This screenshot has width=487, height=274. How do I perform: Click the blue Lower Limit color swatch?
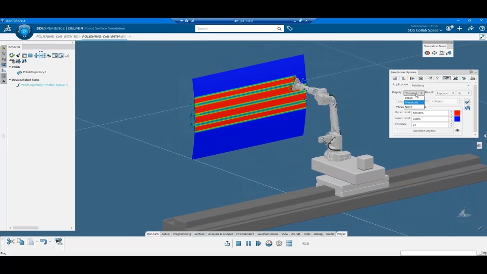point(457,119)
